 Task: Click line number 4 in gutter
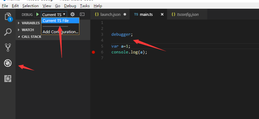pos(102,40)
